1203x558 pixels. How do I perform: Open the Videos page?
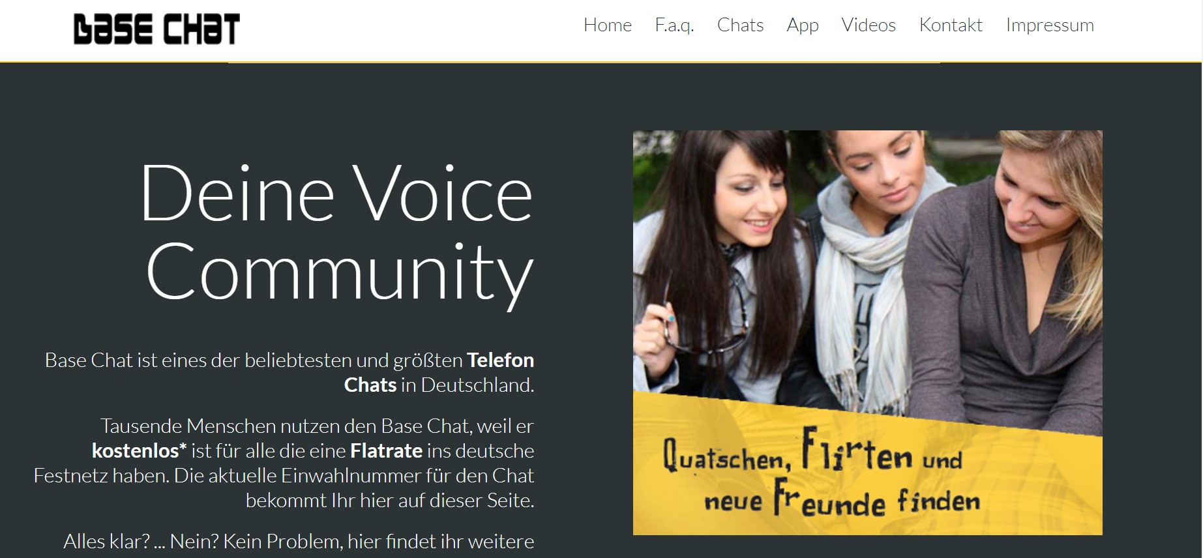point(869,25)
